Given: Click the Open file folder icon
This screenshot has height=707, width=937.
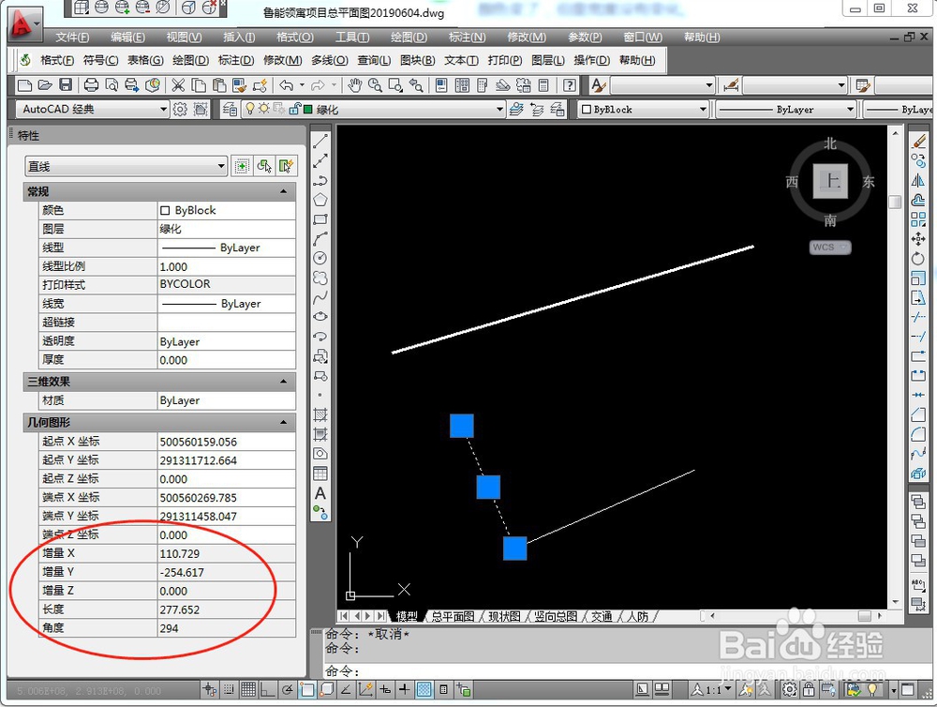Looking at the screenshot, I should click(x=45, y=85).
